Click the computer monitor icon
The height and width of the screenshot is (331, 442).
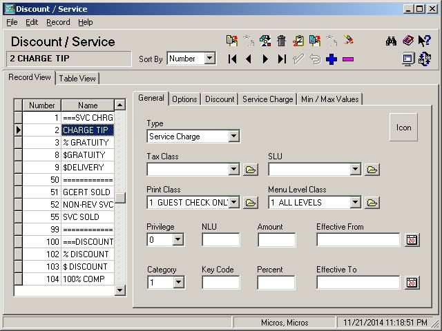(408, 59)
